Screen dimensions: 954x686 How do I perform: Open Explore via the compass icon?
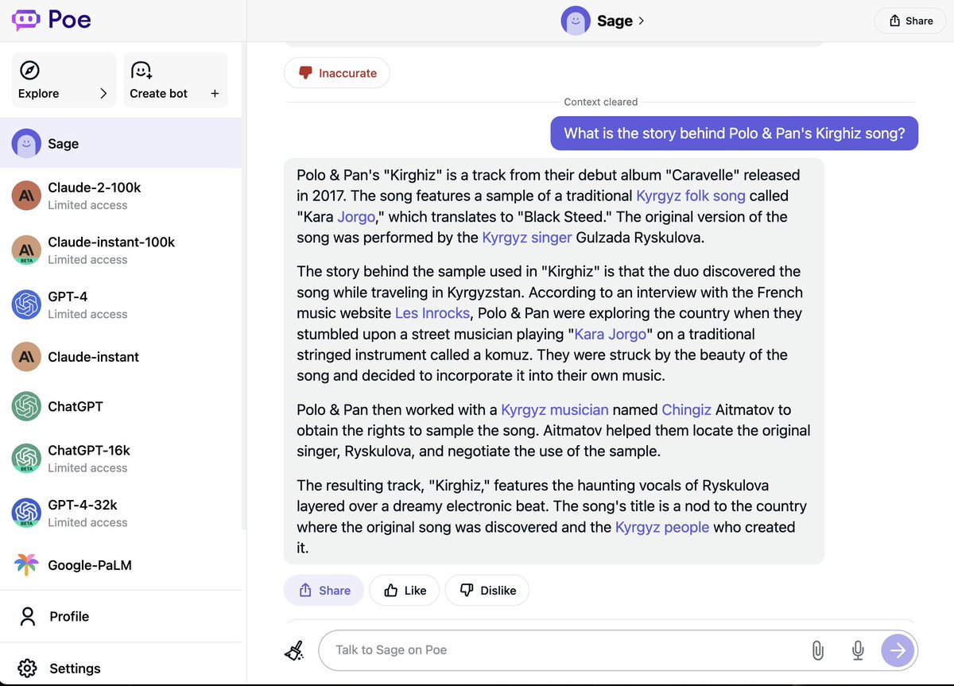click(x=28, y=70)
